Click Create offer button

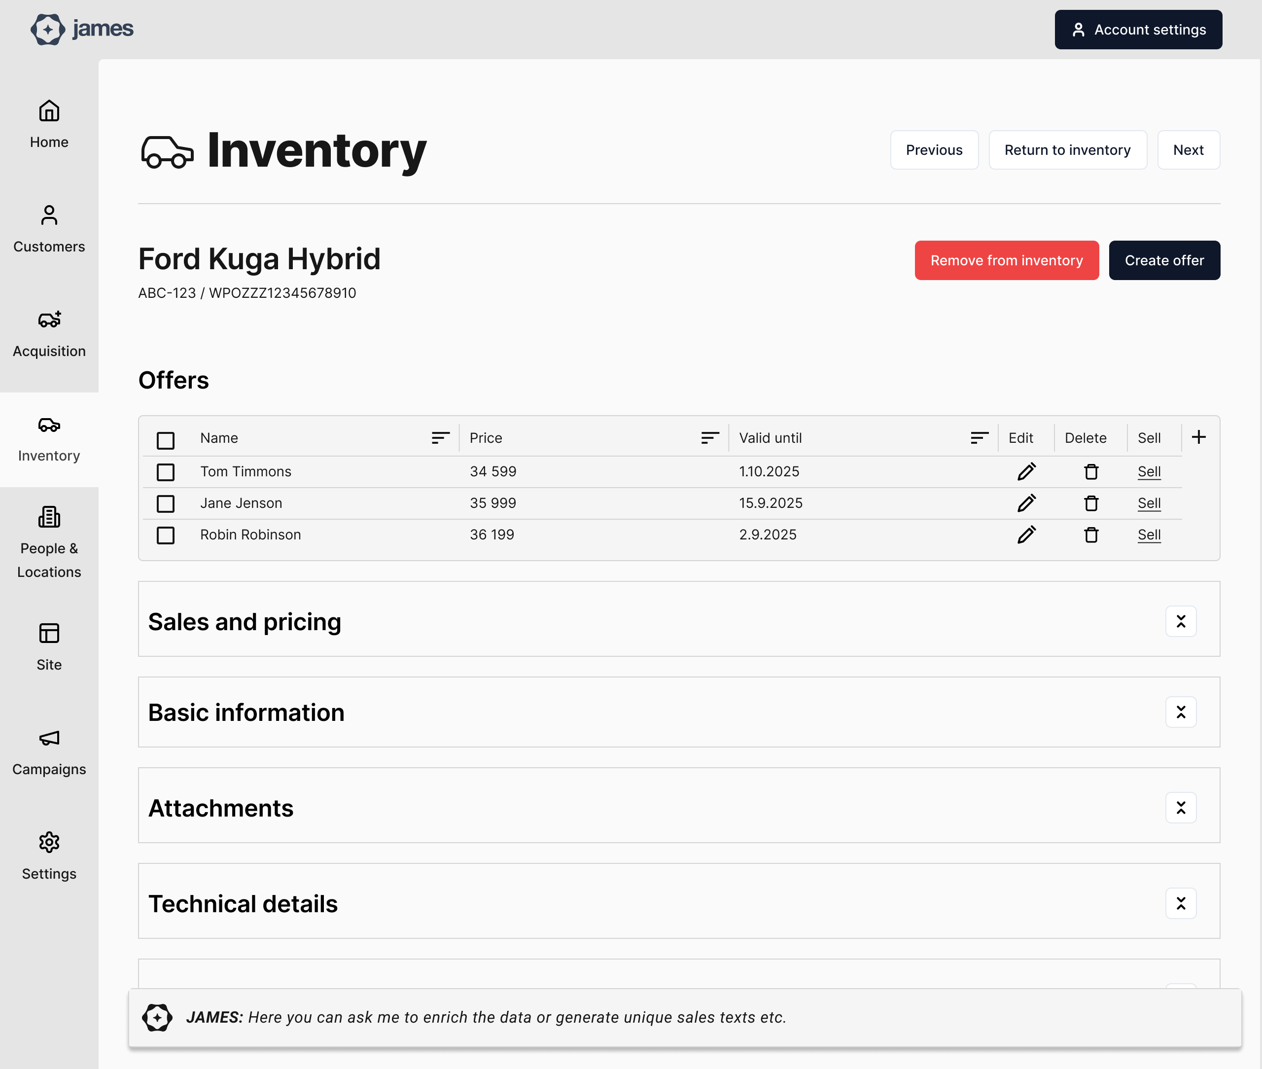tap(1164, 260)
